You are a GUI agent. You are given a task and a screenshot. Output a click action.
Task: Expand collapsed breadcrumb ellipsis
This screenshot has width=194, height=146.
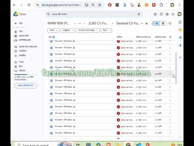pos(80,24)
